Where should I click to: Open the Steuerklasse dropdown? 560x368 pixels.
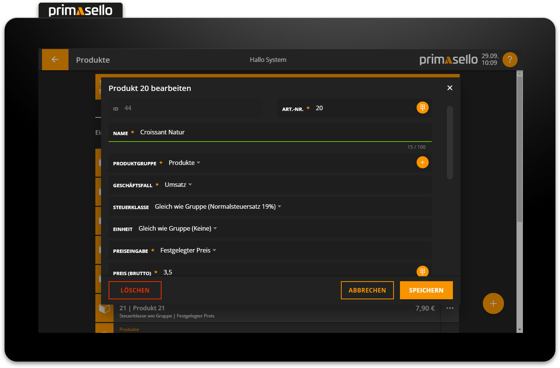point(218,207)
